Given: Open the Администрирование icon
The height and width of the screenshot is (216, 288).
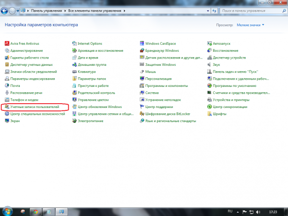Looking at the screenshot, I should pos(7,50).
